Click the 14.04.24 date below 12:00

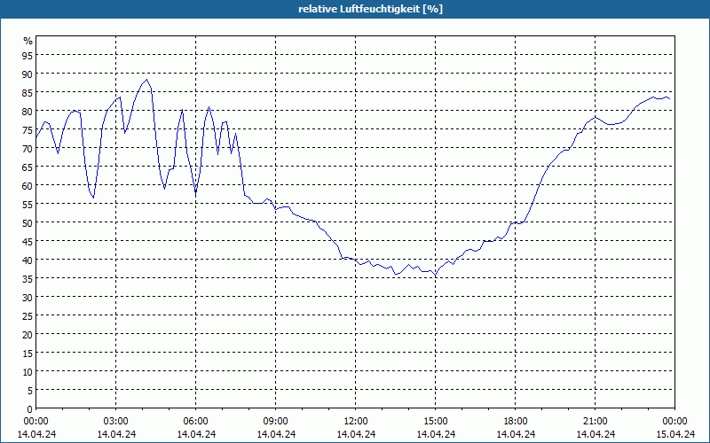tap(356, 434)
